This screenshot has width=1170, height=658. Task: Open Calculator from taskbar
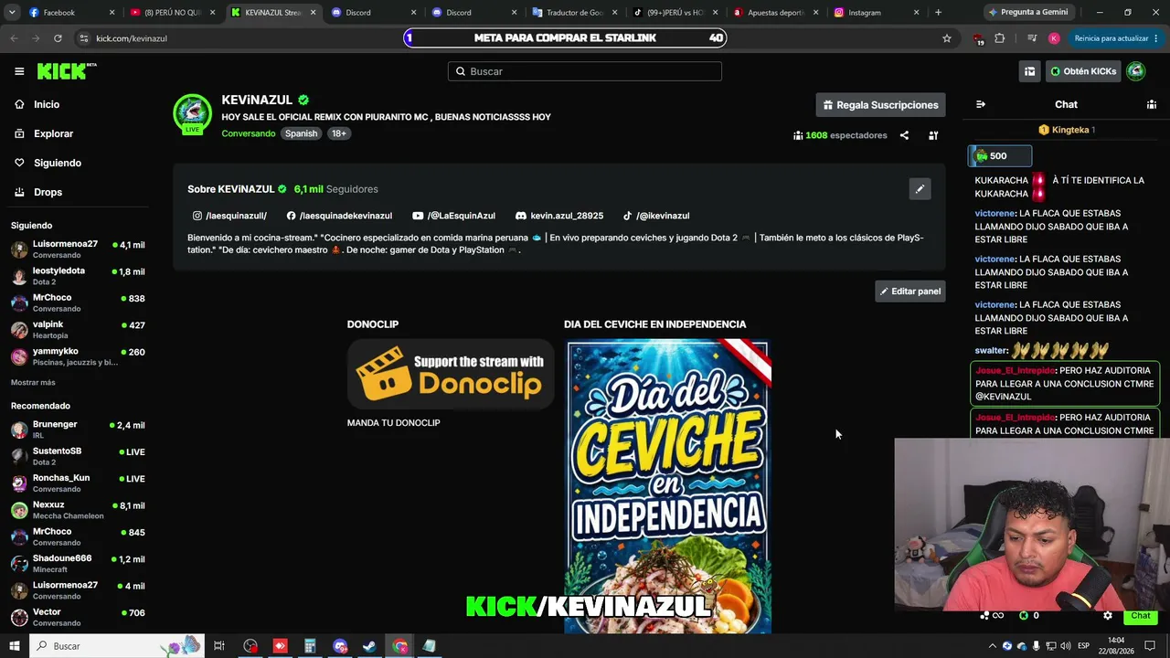[x=310, y=646]
